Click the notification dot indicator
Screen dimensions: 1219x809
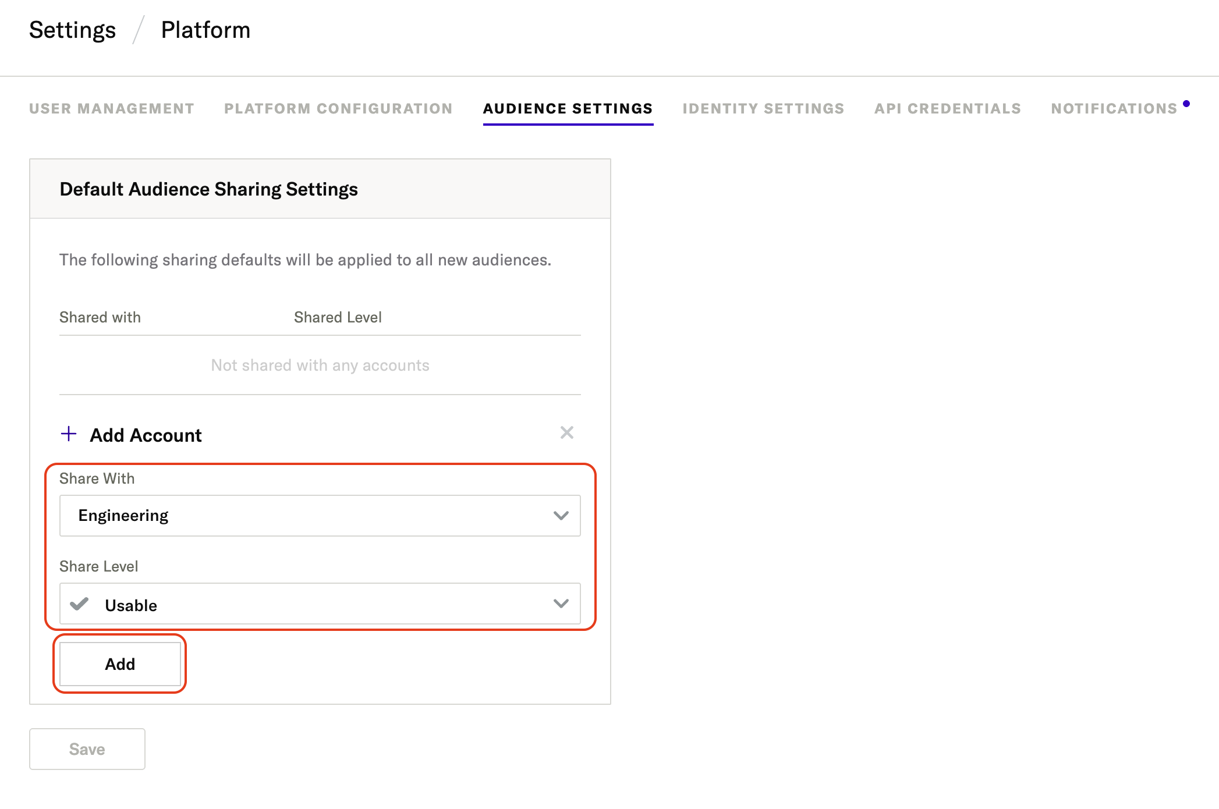click(x=1186, y=104)
